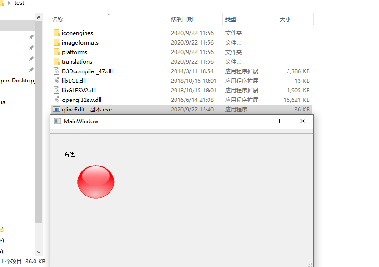Viewport: 379px width, 267px height.
Task: Click the sort arrow above 名称 column
Action: pos(109,15)
